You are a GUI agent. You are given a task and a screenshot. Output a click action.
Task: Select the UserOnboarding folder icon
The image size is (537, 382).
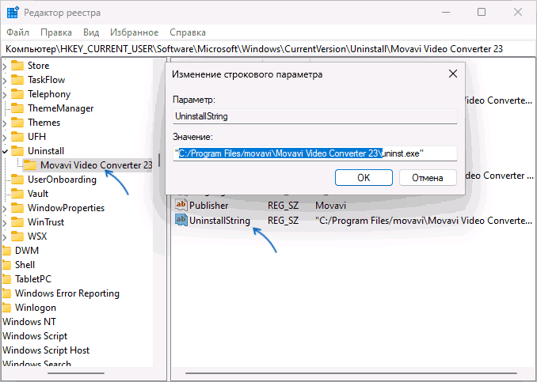(17, 180)
